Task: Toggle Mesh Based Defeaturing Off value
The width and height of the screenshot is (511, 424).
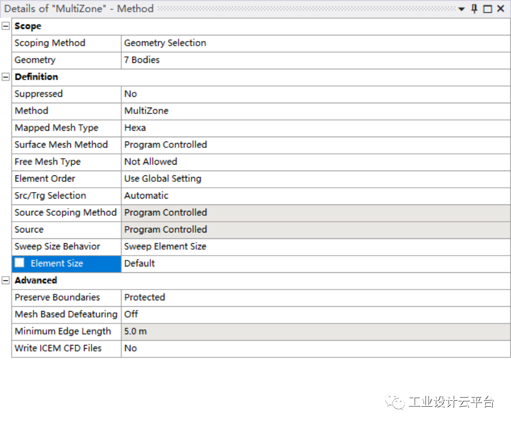Action: [x=315, y=315]
